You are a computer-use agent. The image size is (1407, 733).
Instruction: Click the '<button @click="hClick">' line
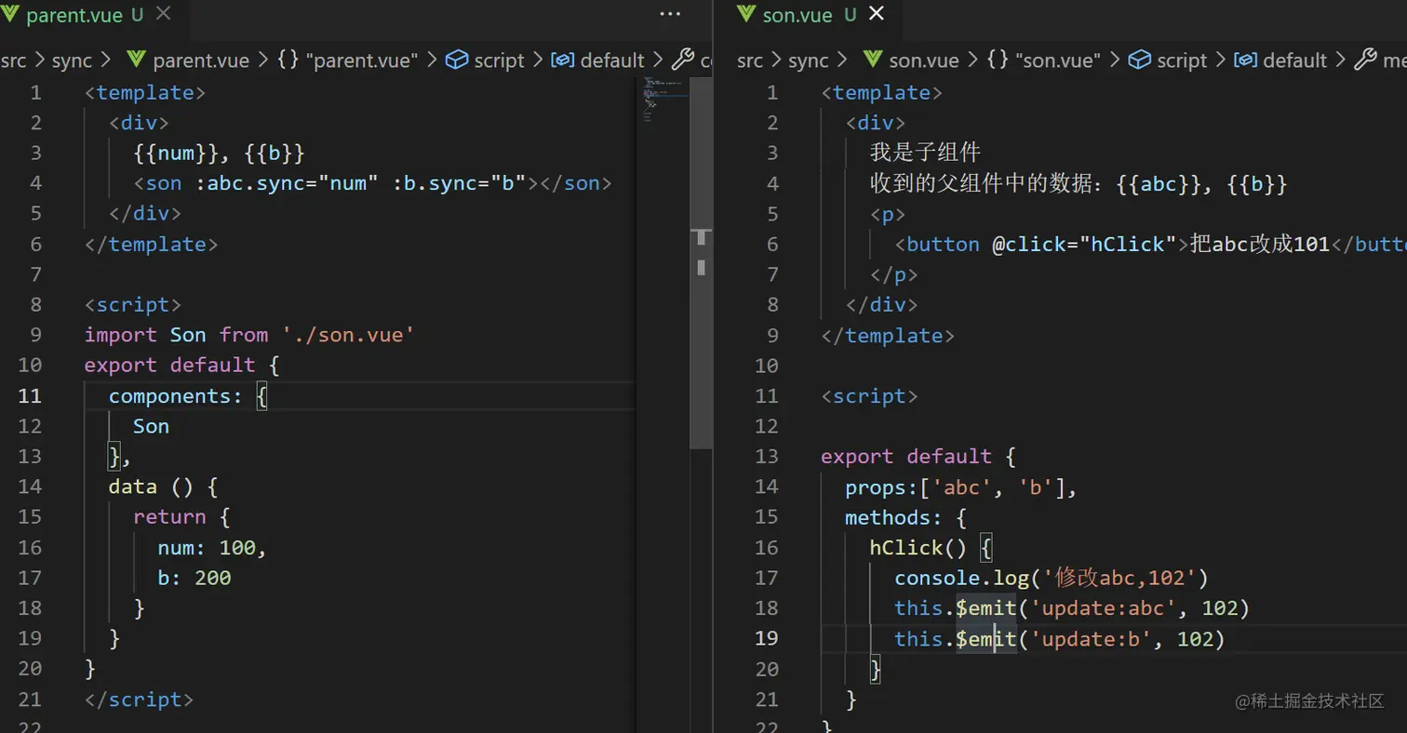[1150, 244]
